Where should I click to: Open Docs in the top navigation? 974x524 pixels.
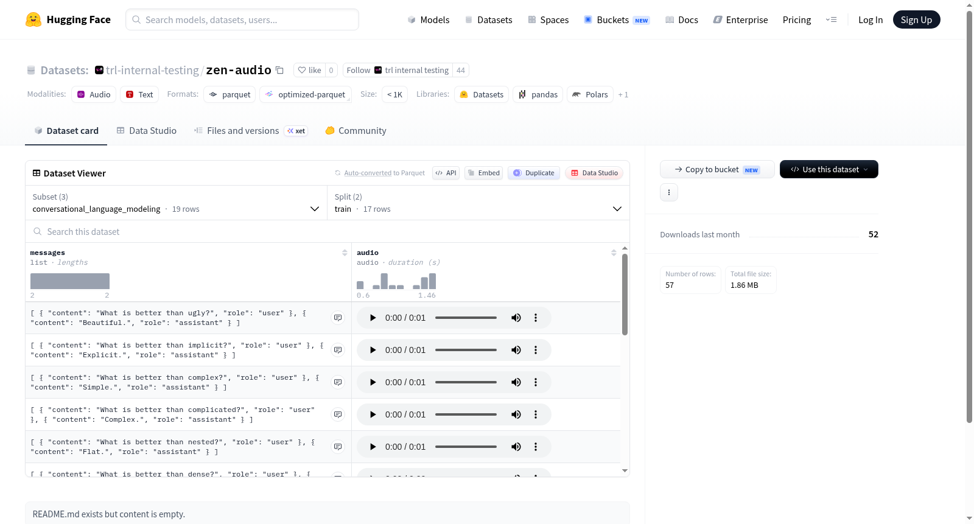point(681,20)
